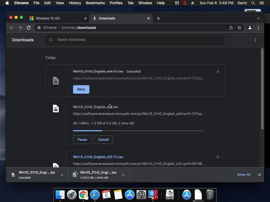
Task: Click the page vertical scrollbar
Action: coord(262,89)
